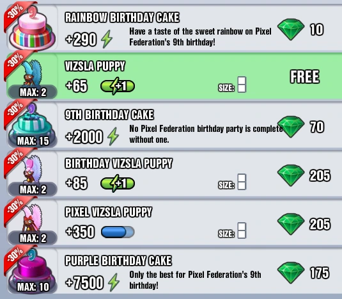342x299 pixels.
Task: Tap the -30% ribbon on Rainbow Birthday Cake
Action: (x=17, y=13)
